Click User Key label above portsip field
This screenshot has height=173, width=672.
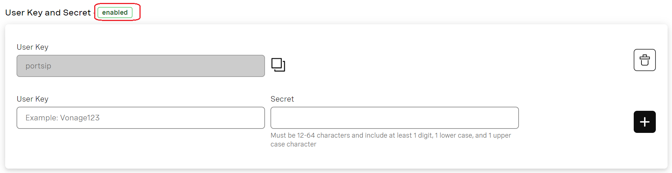[x=32, y=47]
